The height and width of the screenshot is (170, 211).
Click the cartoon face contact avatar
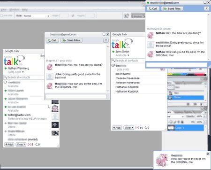coord(55,108)
